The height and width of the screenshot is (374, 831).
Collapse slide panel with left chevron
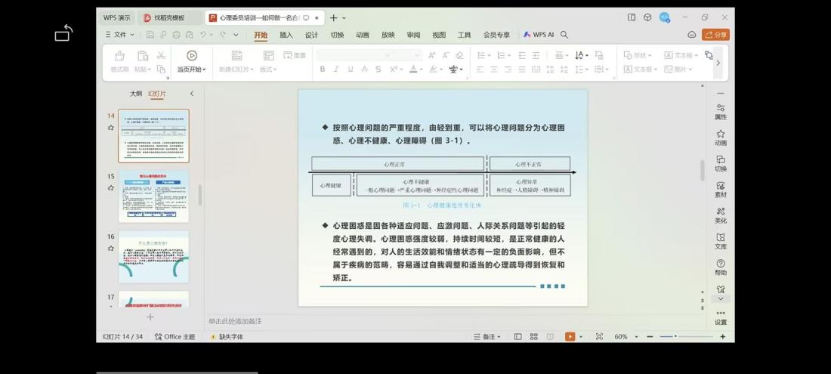pos(192,94)
